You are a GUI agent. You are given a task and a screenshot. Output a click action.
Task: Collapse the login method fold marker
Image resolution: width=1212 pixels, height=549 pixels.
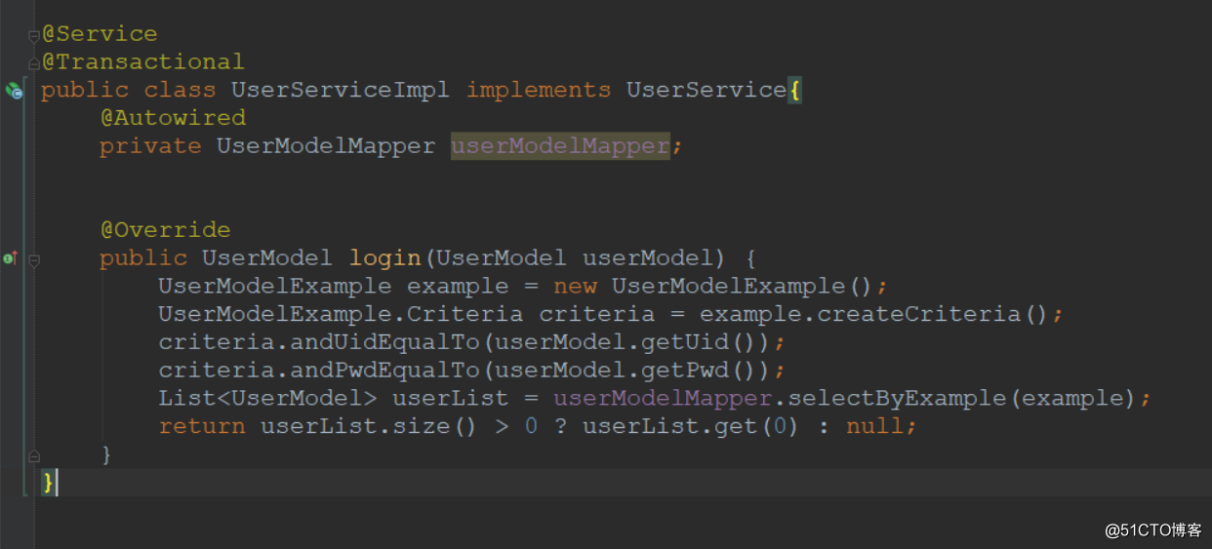click(x=34, y=259)
